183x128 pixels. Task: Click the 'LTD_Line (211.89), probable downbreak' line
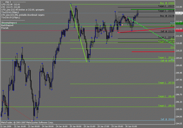[23, 15]
